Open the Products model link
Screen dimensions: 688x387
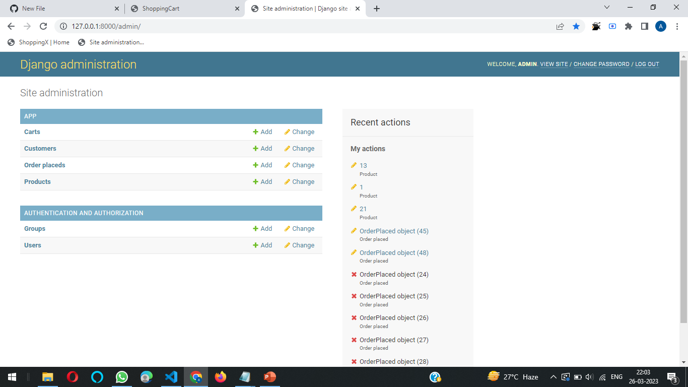click(x=37, y=182)
